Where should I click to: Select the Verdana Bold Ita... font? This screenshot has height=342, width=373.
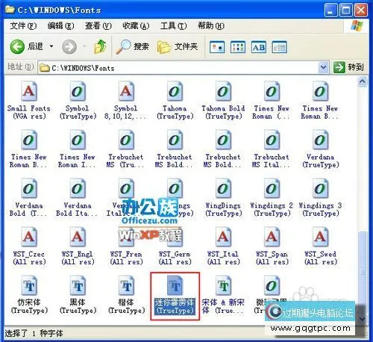[78, 198]
